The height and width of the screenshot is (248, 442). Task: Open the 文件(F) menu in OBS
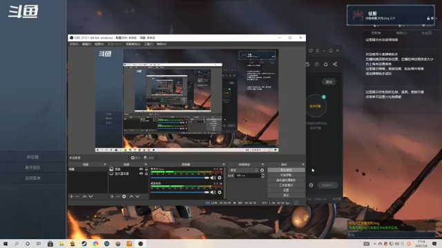pos(74,44)
